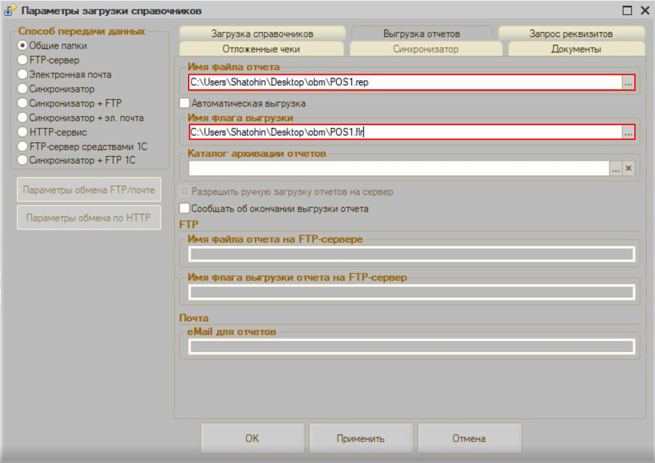Click browse button for report file name
This screenshot has width=655, height=463.
[x=628, y=83]
